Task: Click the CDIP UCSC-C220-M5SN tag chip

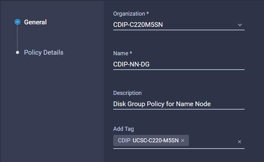Action: (151, 140)
